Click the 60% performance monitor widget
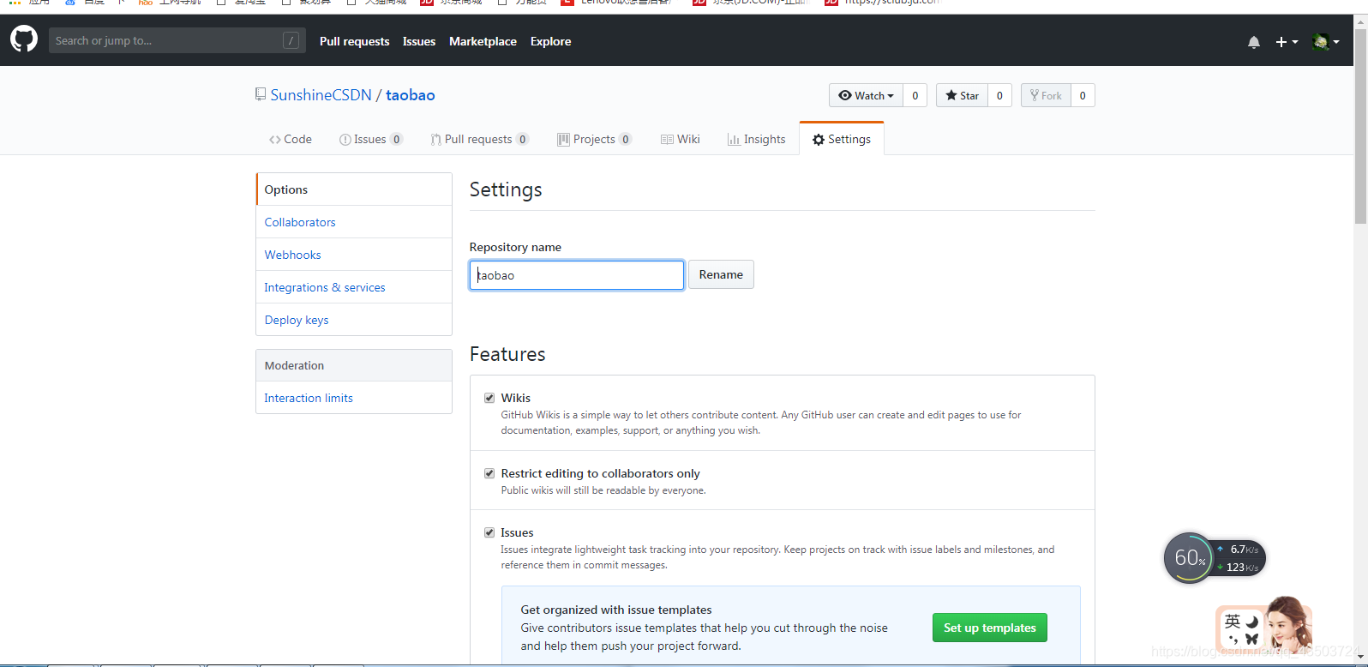1368x667 pixels. tap(1189, 558)
